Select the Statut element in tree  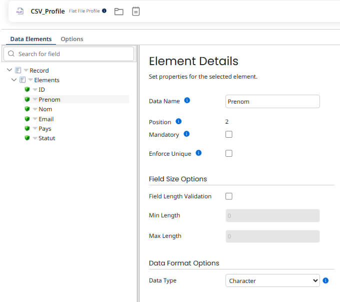coord(46,138)
